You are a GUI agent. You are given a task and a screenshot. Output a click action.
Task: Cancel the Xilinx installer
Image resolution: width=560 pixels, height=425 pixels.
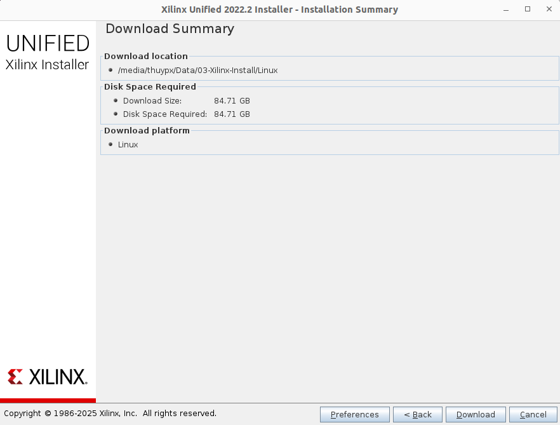(533, 414)
